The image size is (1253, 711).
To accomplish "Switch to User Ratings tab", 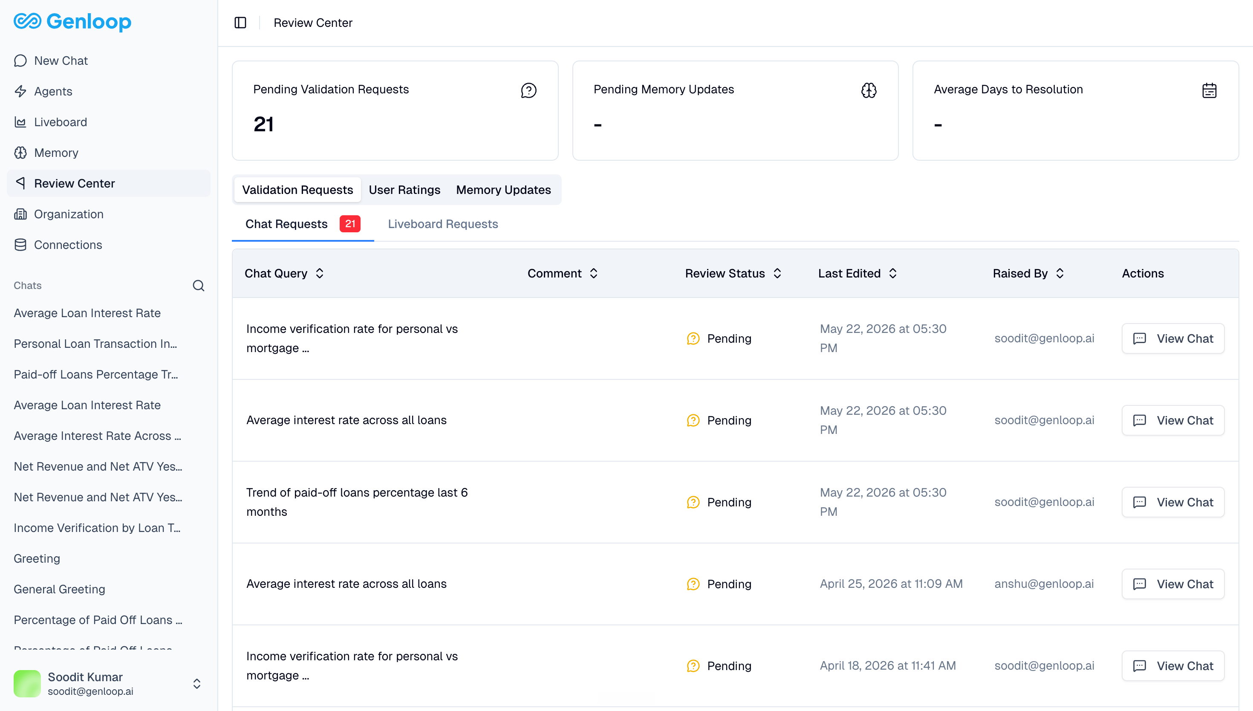I will coord(404,190).
